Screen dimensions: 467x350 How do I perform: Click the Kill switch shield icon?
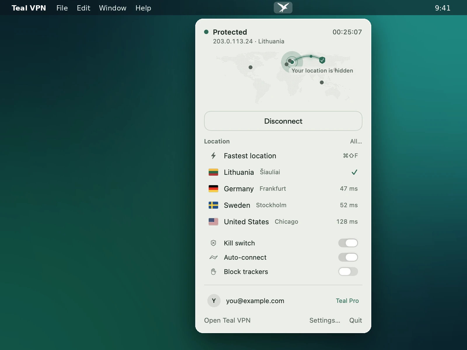(213, 243)
